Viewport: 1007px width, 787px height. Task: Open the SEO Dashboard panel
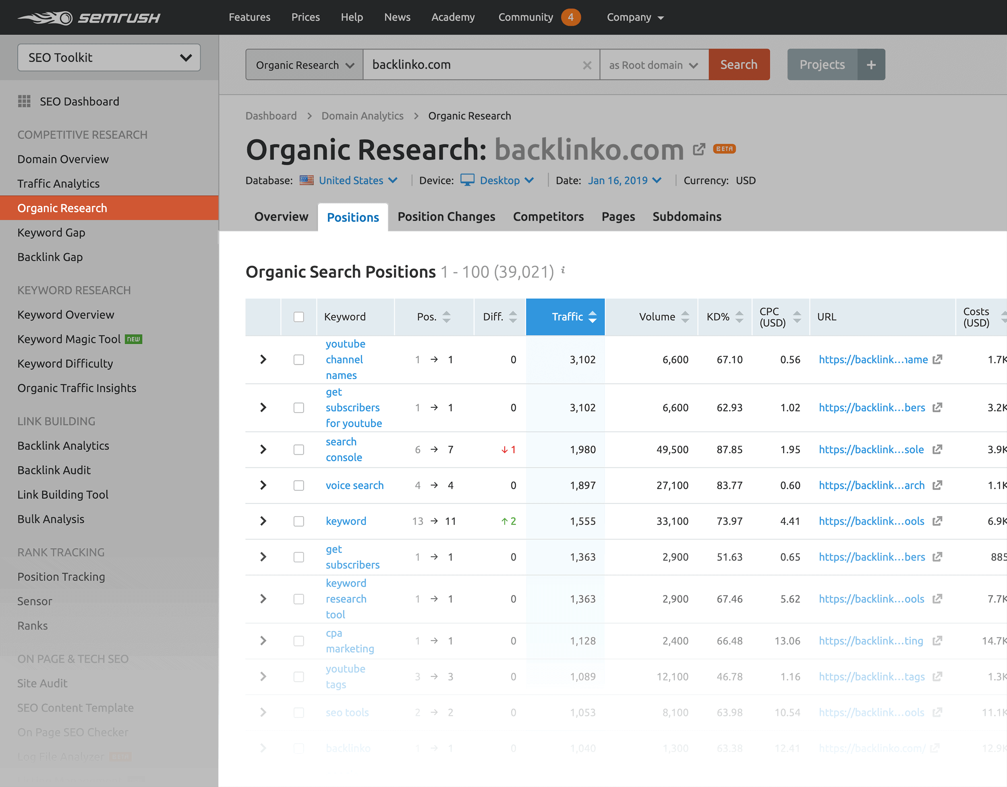pyautogui.click(x=79, y=101)
